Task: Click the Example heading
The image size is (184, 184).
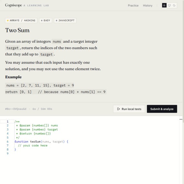Action: click(13, 77)
